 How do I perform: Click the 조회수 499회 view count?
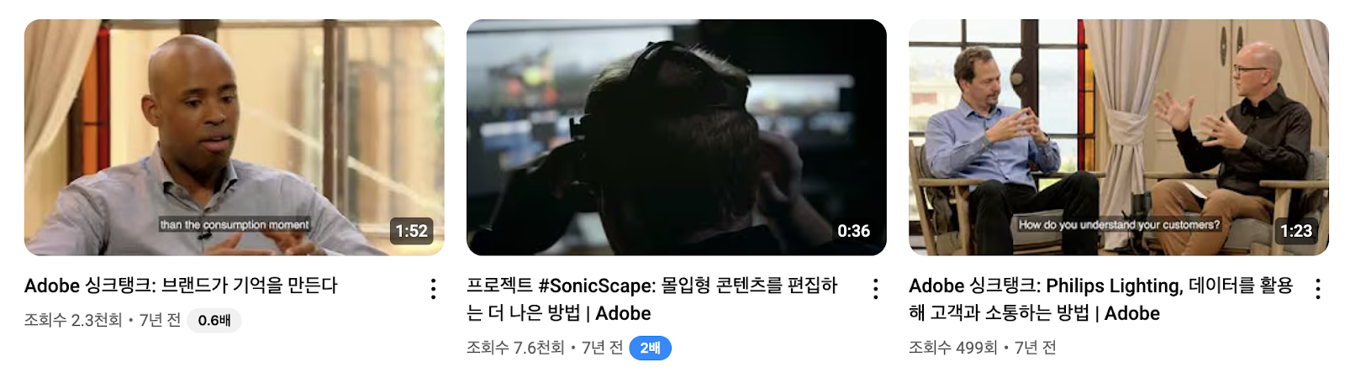[952, 348]
